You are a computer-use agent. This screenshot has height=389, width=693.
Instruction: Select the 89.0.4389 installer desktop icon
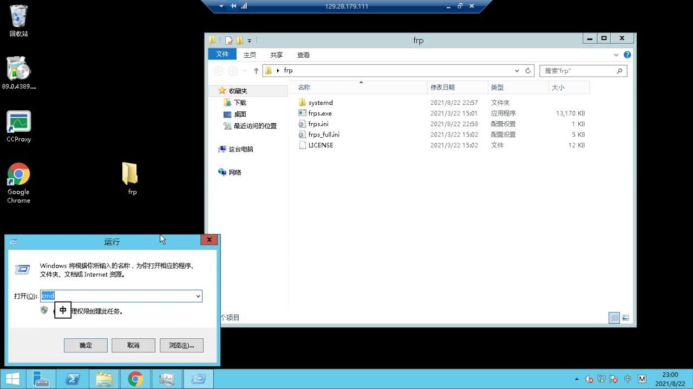(19, 72)
